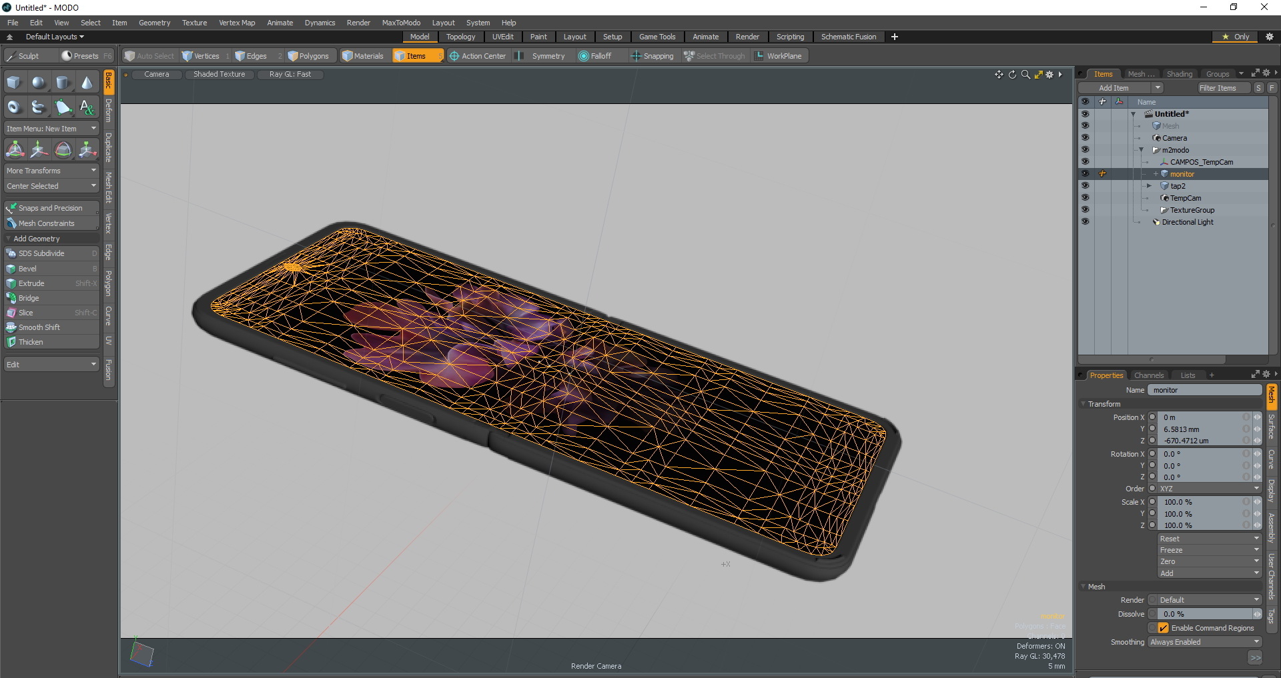The height and width of the screenshot is (678, 1281).
Task: Click the double-arrow more button in Properties
Action: click(1255, 658)
